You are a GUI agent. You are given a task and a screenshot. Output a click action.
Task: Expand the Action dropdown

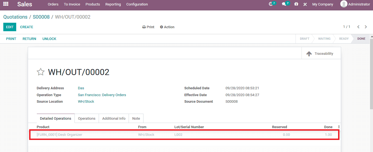[x=167, y=27]
